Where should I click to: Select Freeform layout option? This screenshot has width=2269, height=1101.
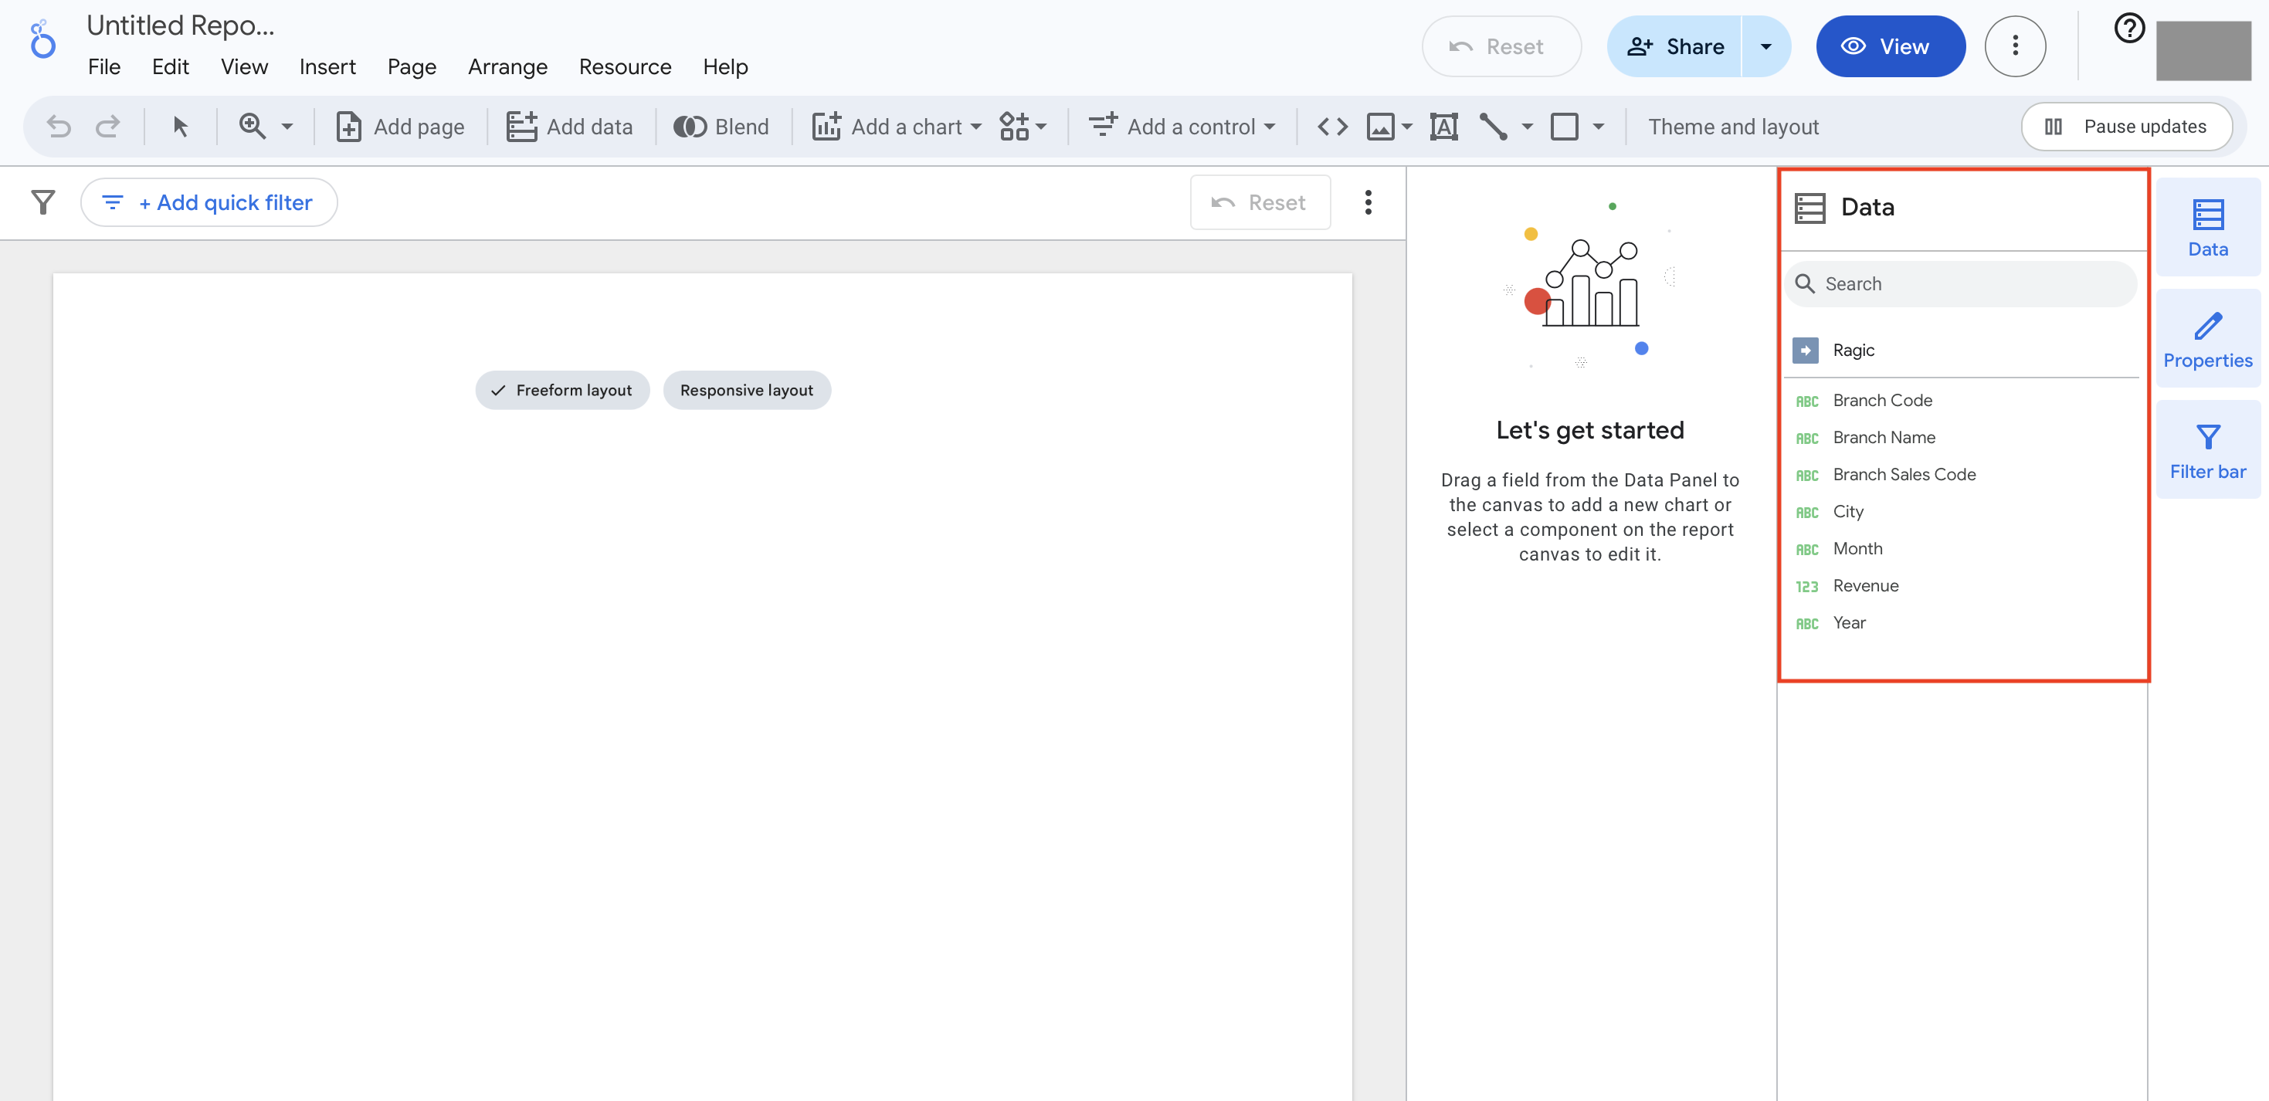[x=562, y=390]
